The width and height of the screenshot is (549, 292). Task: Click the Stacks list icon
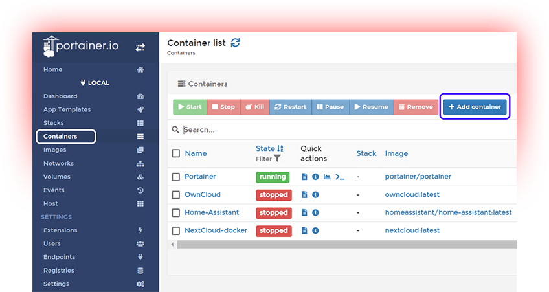(140, 123)
